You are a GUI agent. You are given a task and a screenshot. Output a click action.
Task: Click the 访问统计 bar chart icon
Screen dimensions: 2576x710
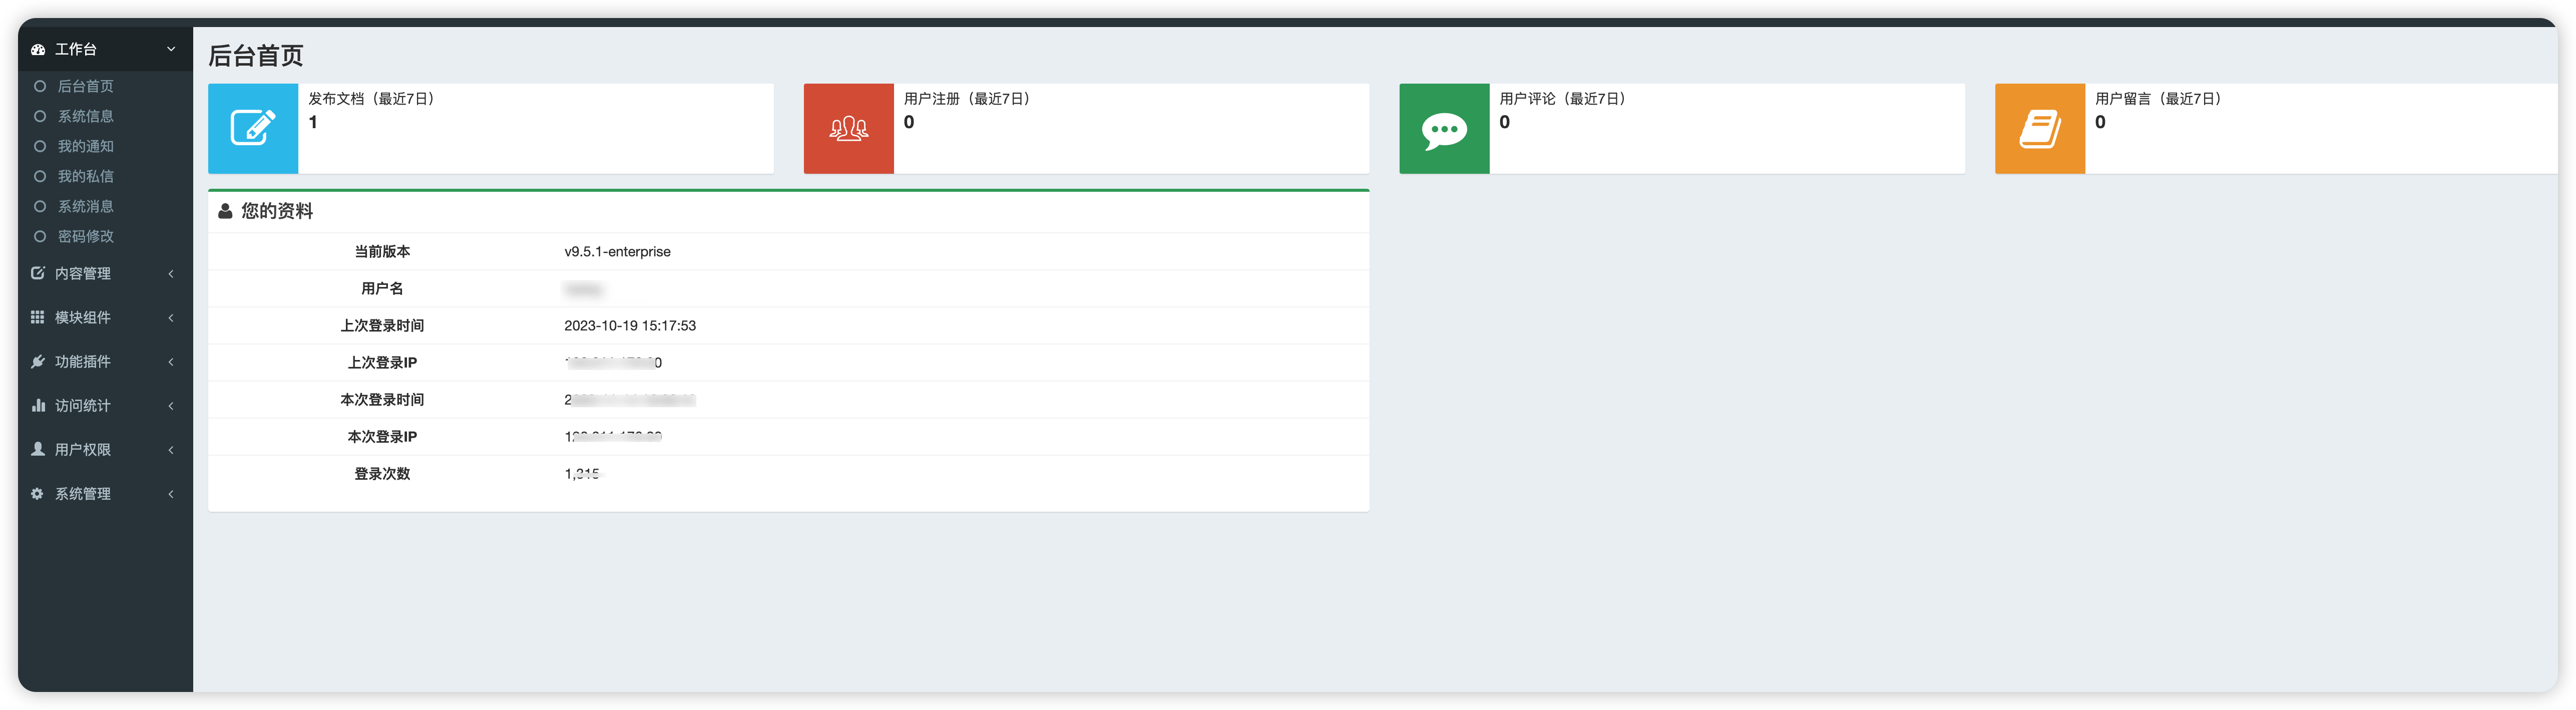click(38, 405)
